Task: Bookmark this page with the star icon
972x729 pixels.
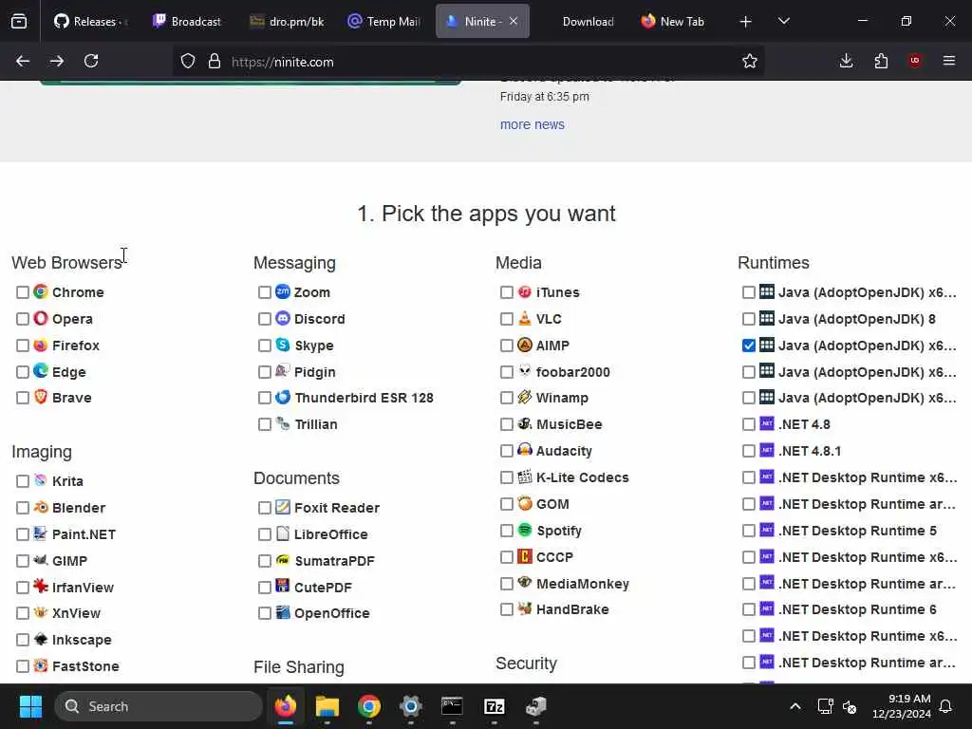Action: [750, 61]
